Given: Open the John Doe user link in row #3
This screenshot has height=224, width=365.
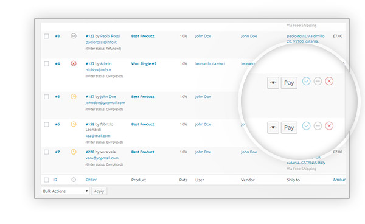Looking at the screenshot, I should pyautogui.click(x=203, y=36).
